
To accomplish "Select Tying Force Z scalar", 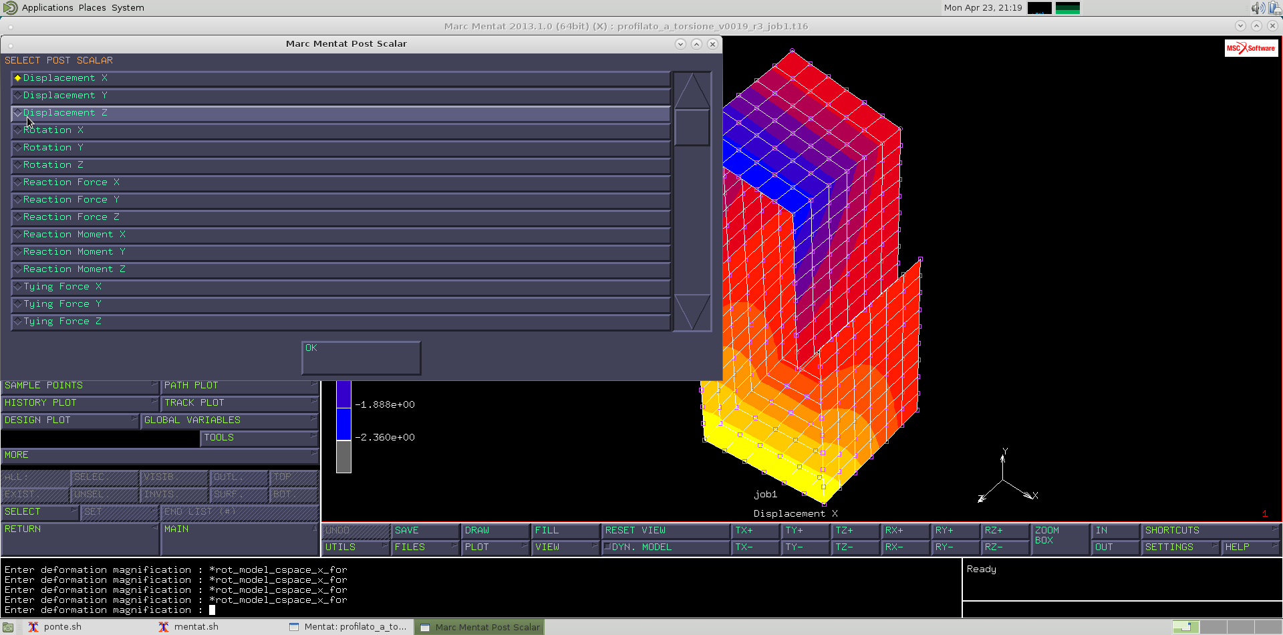I will click(x=341, y=322).
